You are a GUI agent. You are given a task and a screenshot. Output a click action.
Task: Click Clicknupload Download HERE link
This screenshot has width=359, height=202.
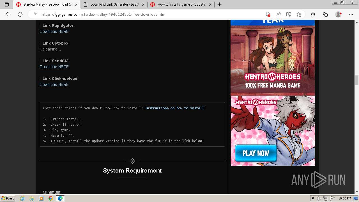[x=54, y=84]
